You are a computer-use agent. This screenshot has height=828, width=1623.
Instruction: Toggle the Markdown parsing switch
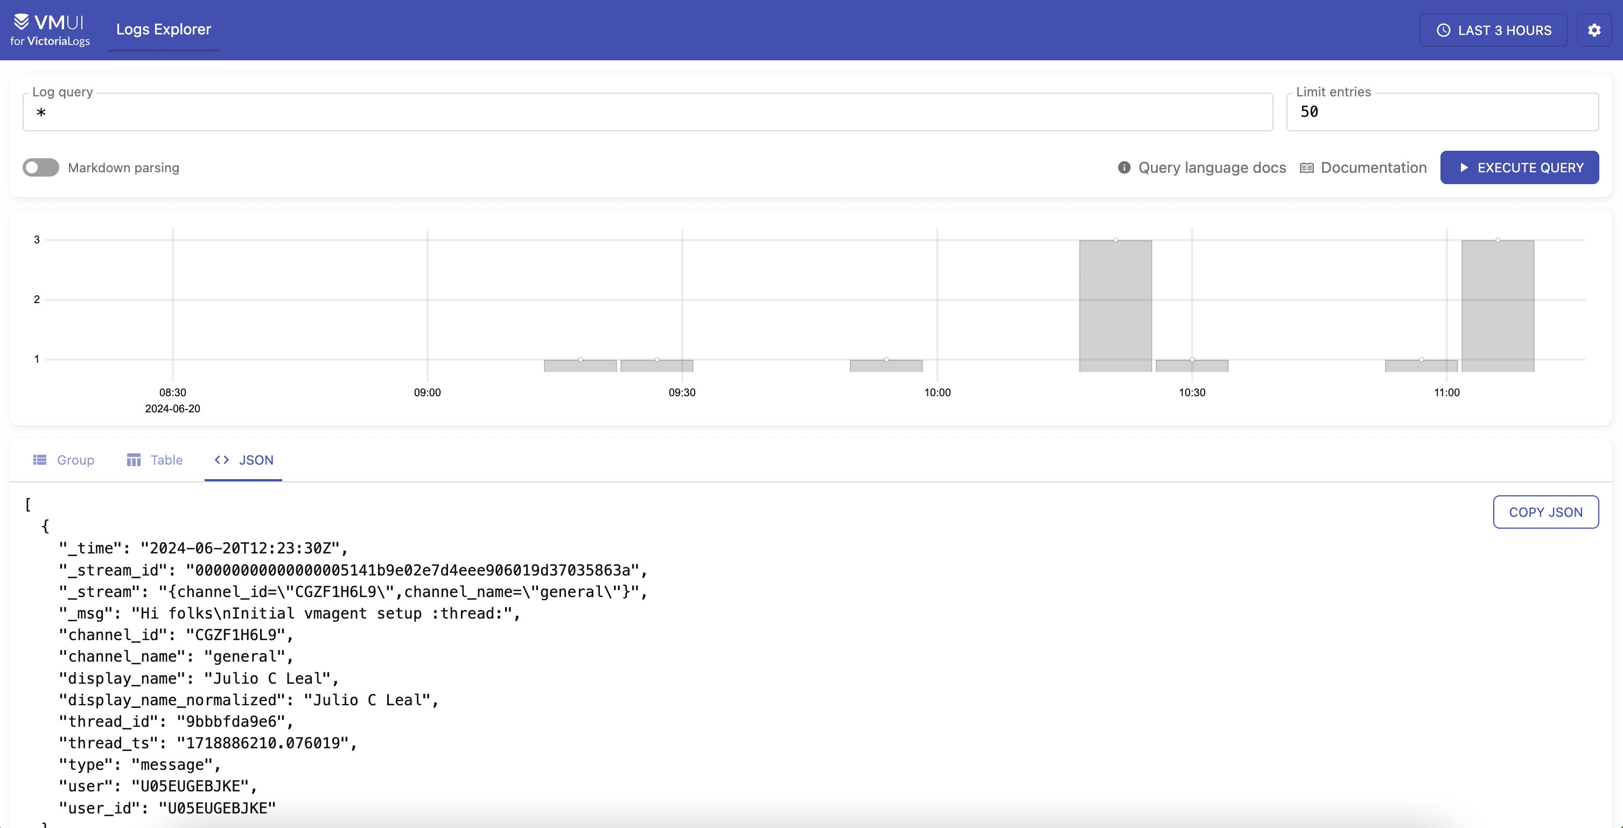(x=41, y=167)
